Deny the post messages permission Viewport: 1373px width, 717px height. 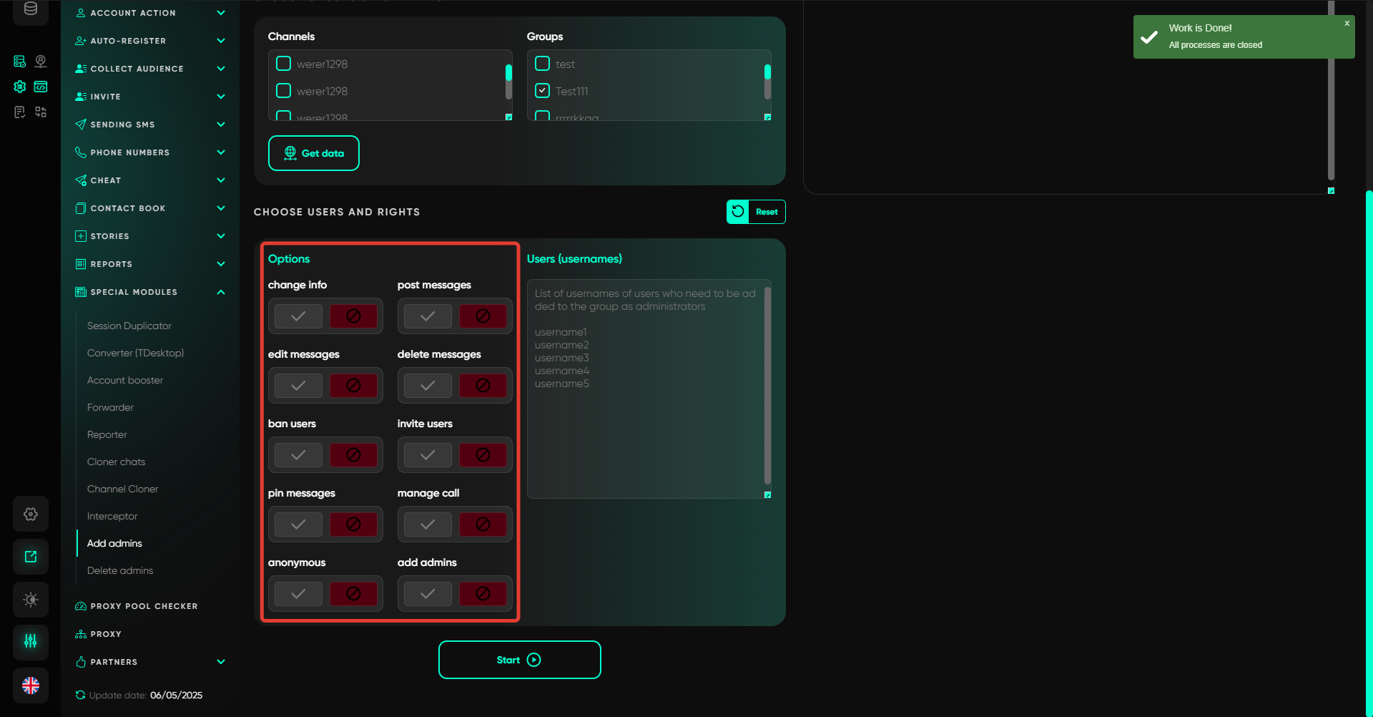(x=483, y=316)
